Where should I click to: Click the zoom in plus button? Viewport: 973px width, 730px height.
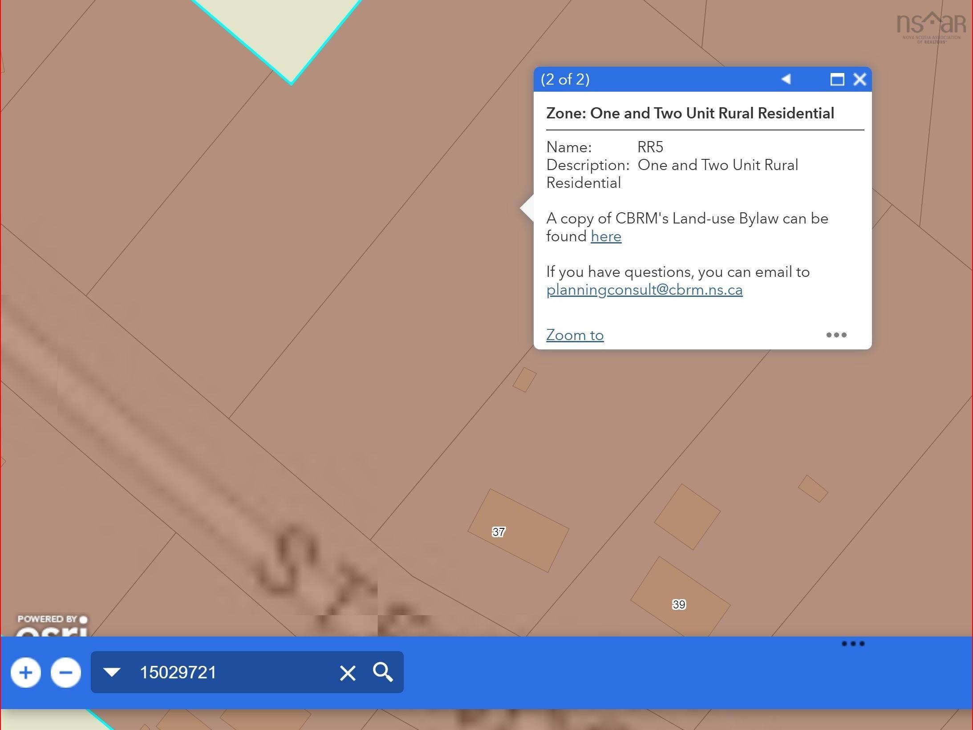26,673
